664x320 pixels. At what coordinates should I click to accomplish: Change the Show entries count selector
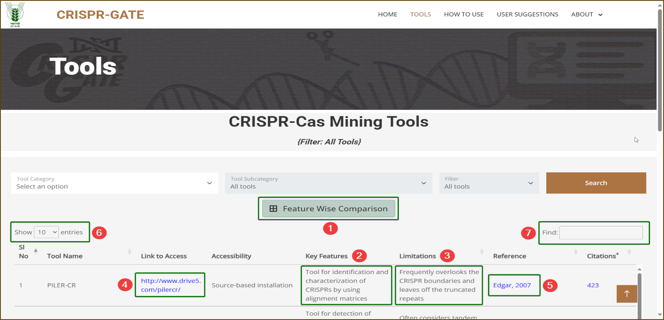point(46,232)
